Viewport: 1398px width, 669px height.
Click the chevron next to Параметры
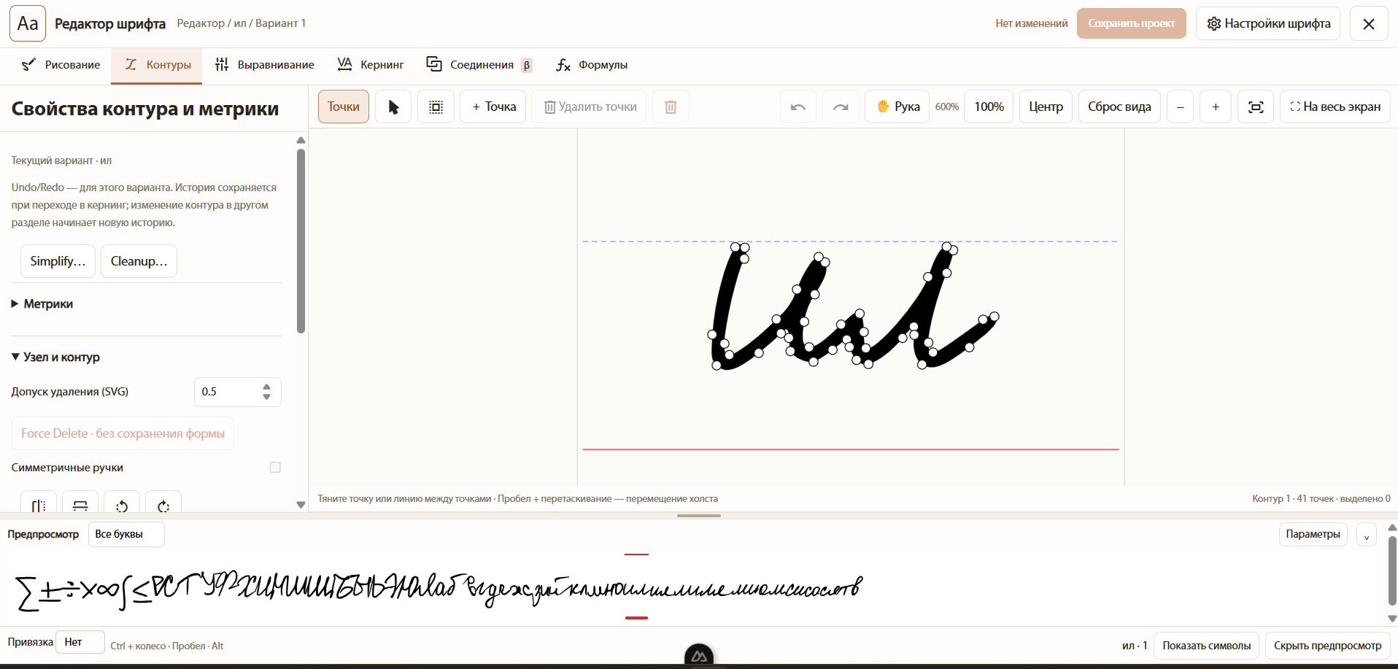click(x=1367, y=535)
